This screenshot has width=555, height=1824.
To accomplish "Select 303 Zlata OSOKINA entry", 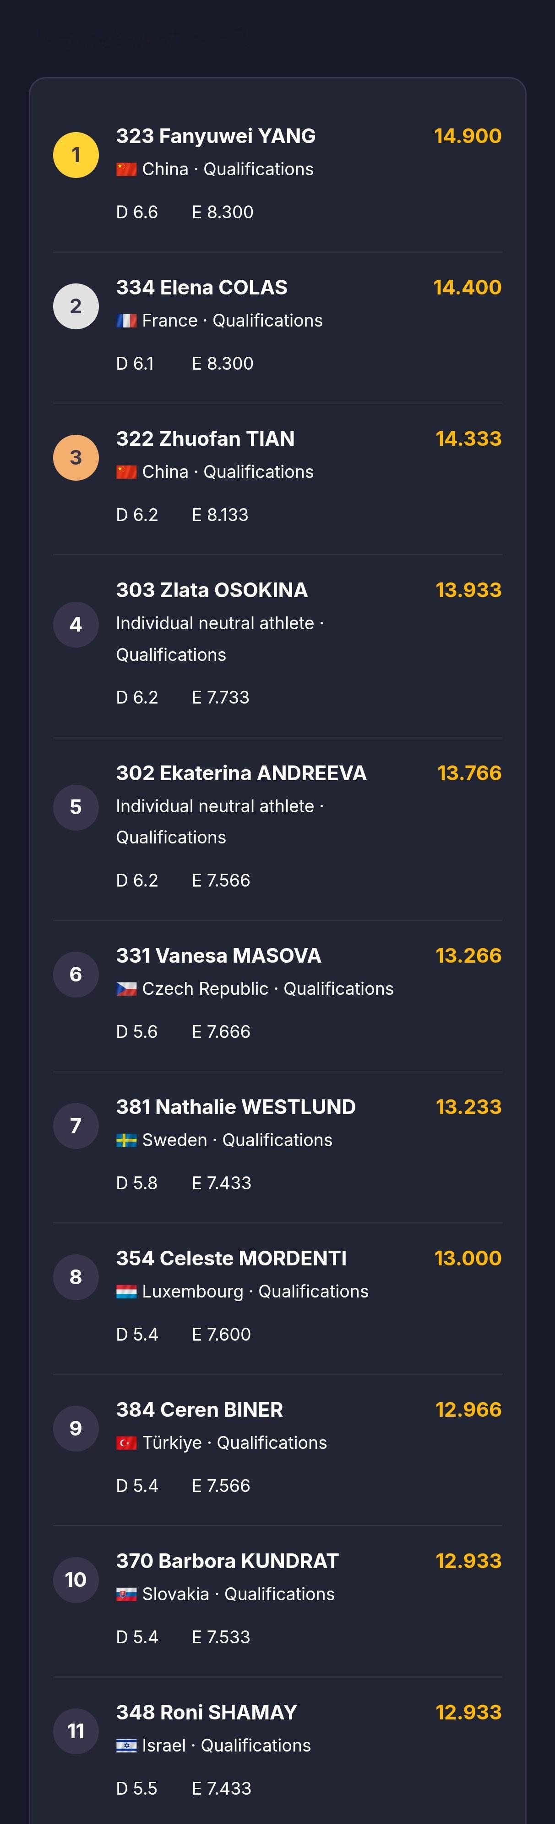I will pos(212,590).
